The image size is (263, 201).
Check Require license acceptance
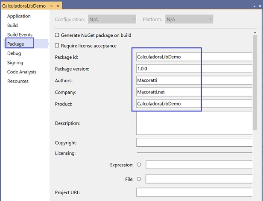pyautogui.click(x=57, y=46)
